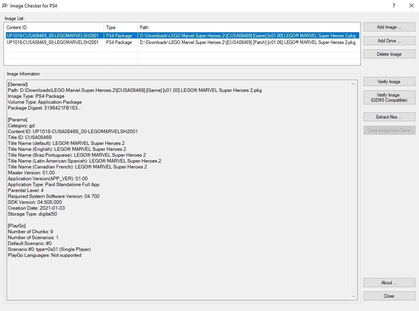Sort by the Path column header
The image size is (419, 311).
point(248,27)
